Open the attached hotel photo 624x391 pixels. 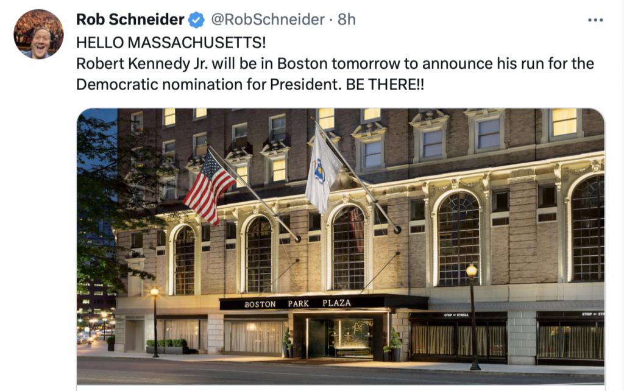341,247
